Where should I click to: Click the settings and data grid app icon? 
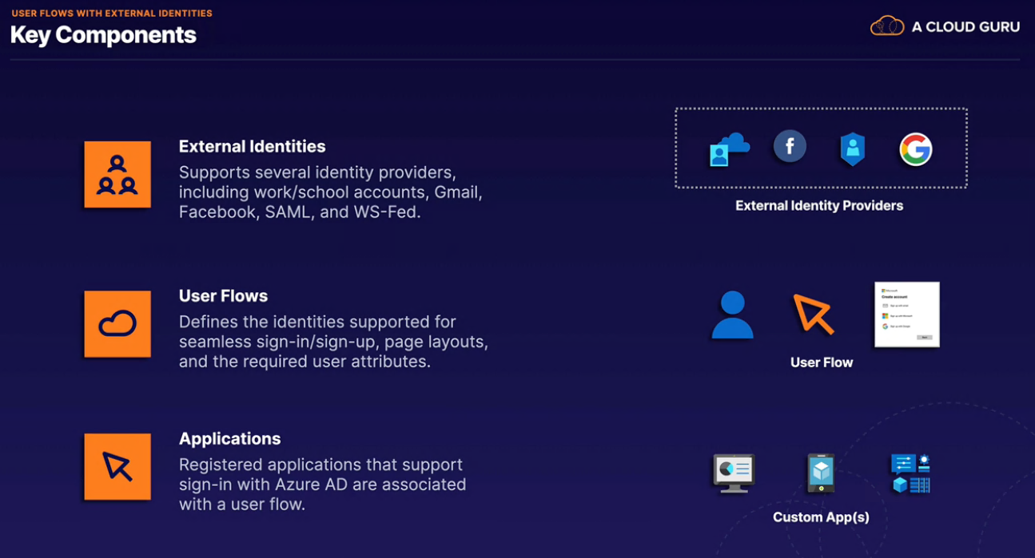coord(910,473)
